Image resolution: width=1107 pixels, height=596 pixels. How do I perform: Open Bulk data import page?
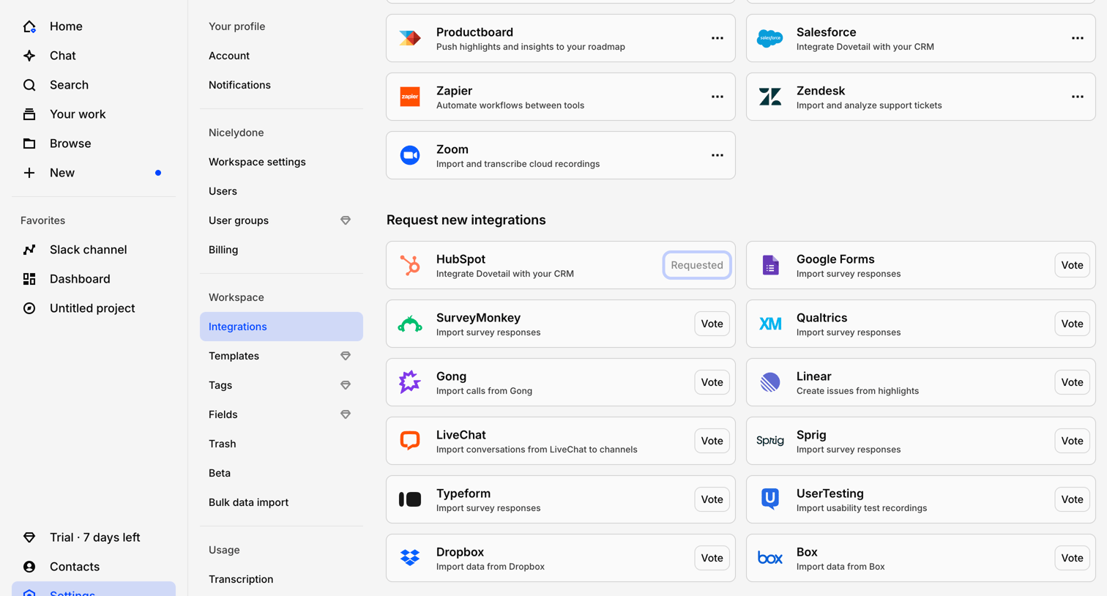(281, 502)
